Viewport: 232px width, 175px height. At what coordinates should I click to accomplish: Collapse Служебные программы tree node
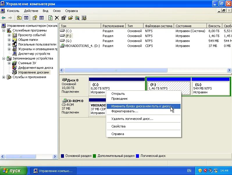(x=3, y=31)
